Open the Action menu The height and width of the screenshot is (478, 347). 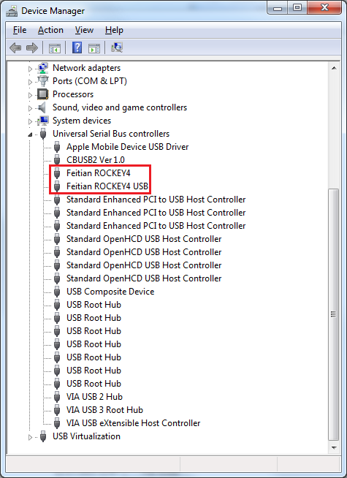tap(50, 30)
